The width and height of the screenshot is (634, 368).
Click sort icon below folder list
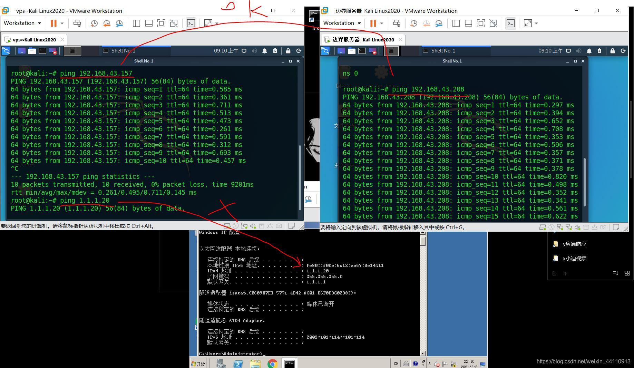[x=615, y=273]
